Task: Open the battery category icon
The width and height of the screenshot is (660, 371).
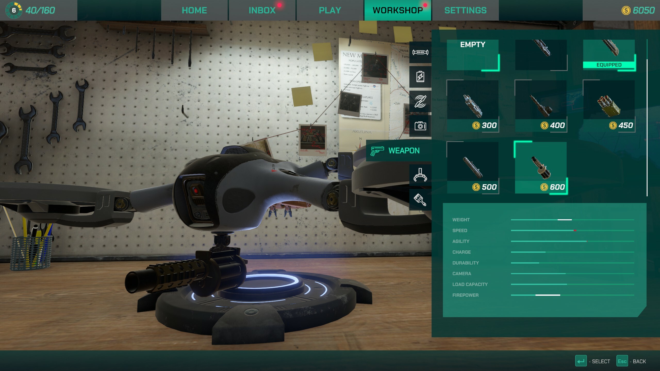Action: (420, 77)
